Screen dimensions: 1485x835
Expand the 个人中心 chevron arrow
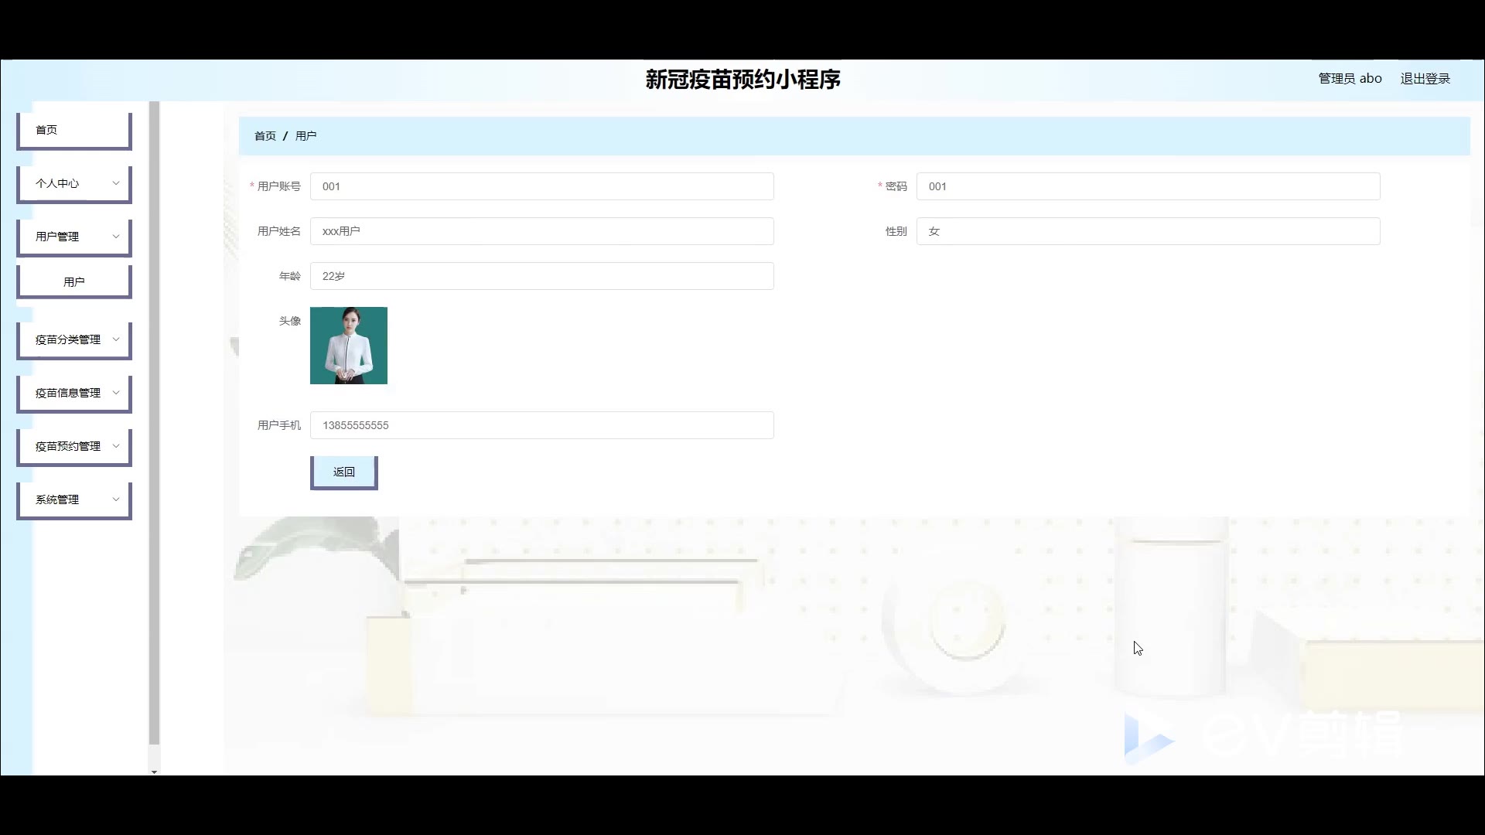(116, 183)
